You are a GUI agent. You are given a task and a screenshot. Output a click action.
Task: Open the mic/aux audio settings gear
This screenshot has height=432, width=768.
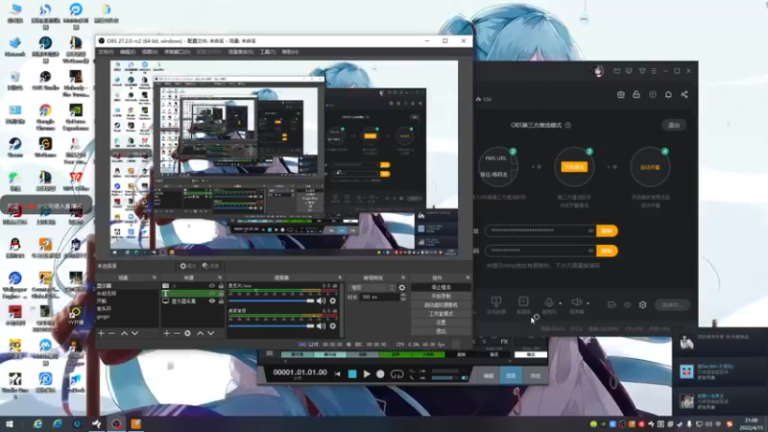(x=332, y=300)
